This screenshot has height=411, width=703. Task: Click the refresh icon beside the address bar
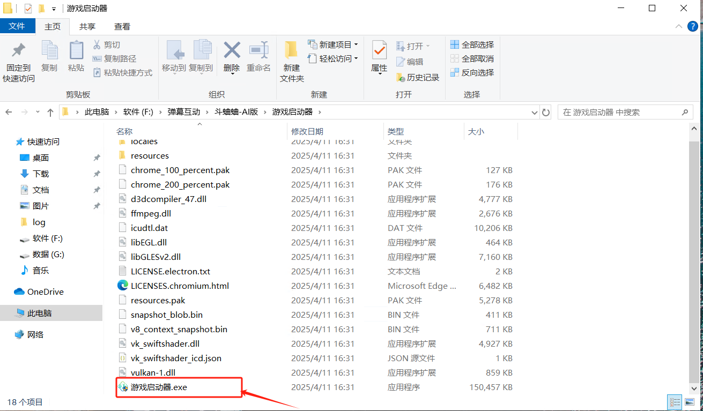click(x=546, y=113)
